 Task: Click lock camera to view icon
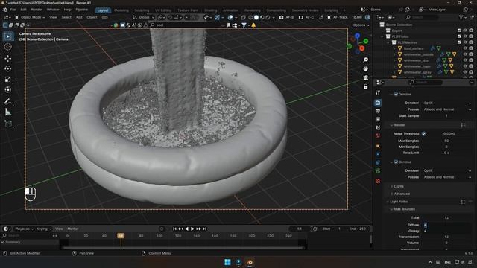click(x=366, y=86)
